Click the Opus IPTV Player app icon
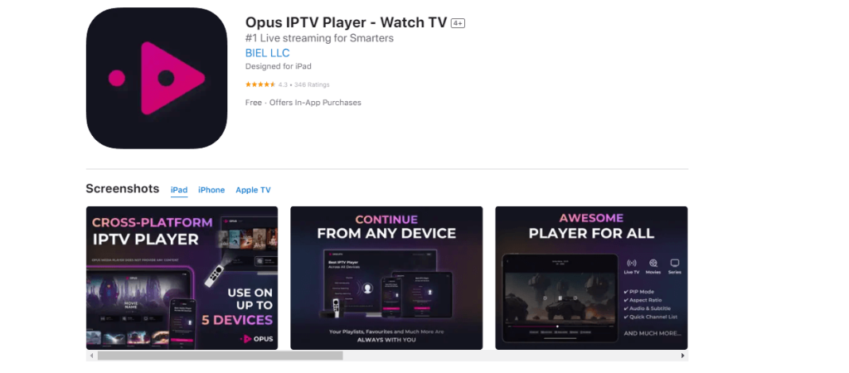Screen dimensions: 849x373 click(157, 78)
